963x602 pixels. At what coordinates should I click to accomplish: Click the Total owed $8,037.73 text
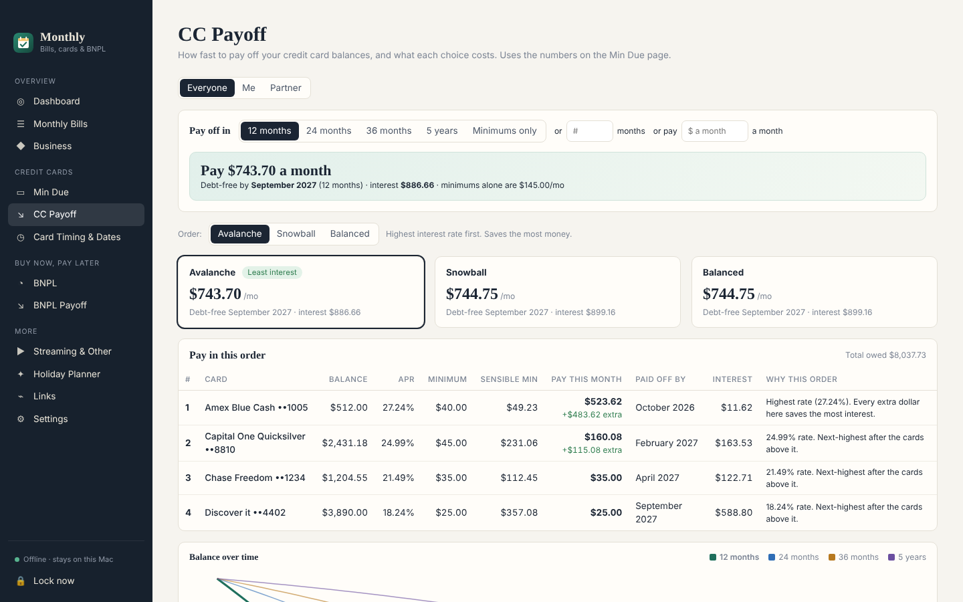pos(885,355)
